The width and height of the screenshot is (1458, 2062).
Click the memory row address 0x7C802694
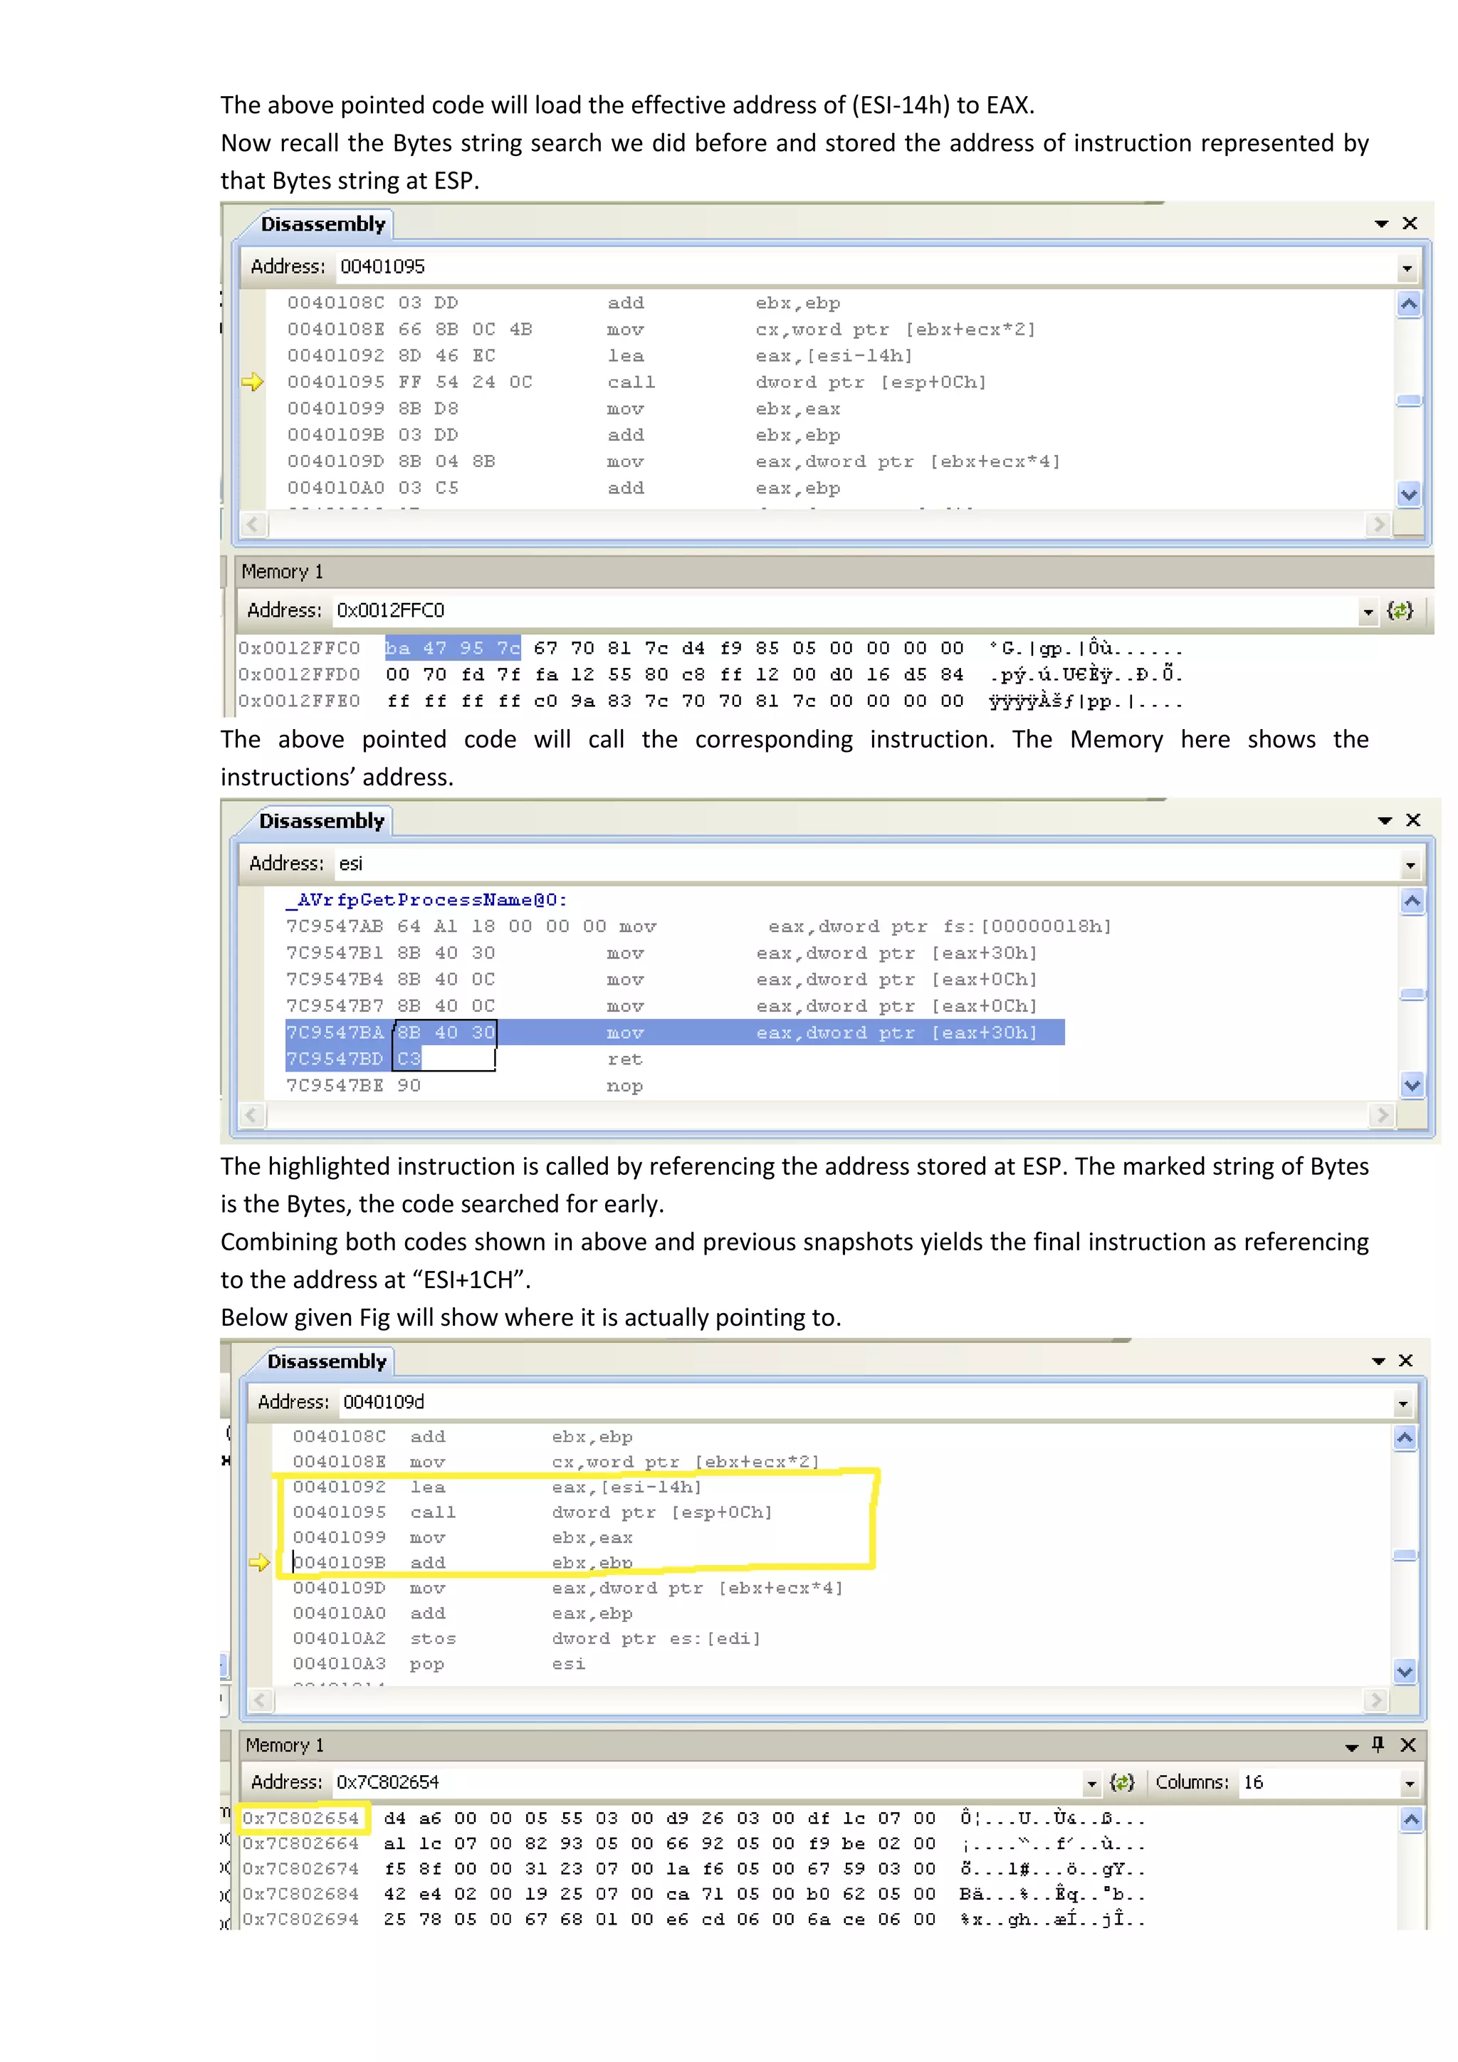[x=300, y=1919]
